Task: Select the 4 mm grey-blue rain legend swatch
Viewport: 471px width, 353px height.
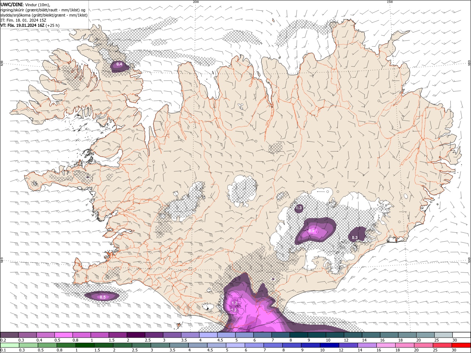Action: click(198, 345)
